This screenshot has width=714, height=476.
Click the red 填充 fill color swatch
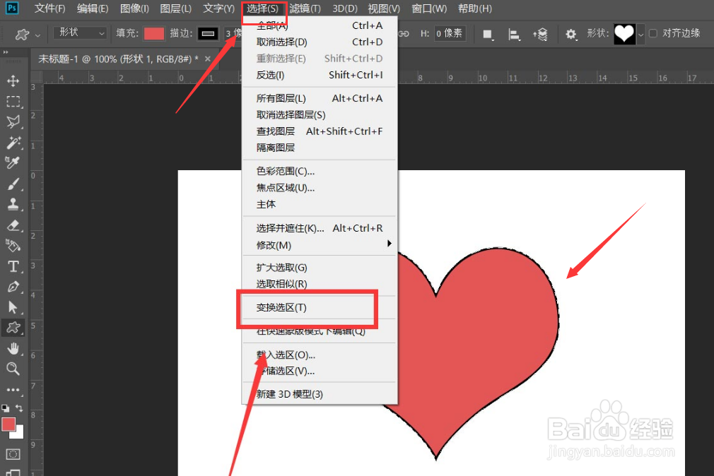point(154,34)
